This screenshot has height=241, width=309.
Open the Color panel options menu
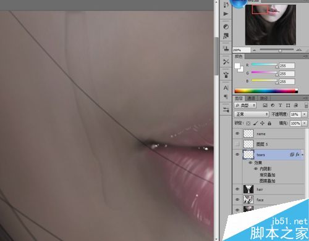tap(305, 56)
